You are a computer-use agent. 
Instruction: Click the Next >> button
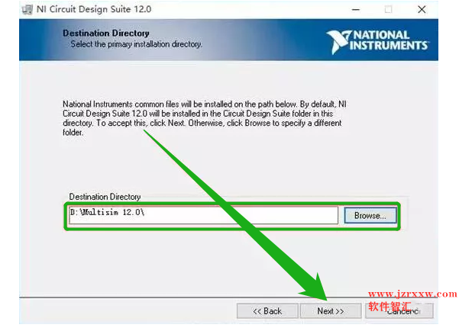pyautogui.click(x=331, y=311)
